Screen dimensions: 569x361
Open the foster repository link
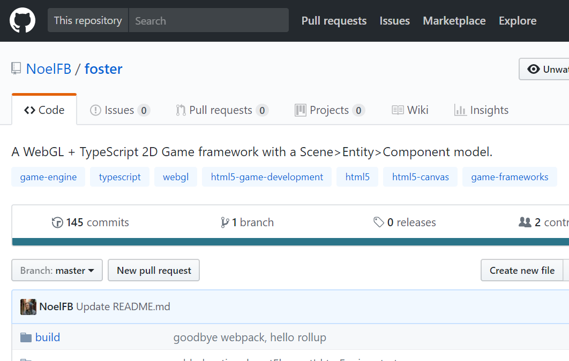(x=103, y=69)
